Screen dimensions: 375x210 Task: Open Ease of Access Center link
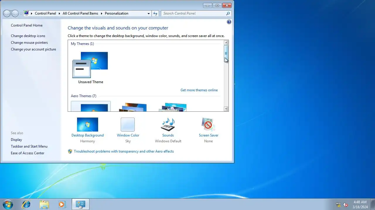click(x=28, y=153)
